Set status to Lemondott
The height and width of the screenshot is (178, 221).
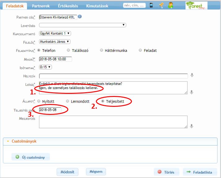pyautogui.click(x=68, y=101)
